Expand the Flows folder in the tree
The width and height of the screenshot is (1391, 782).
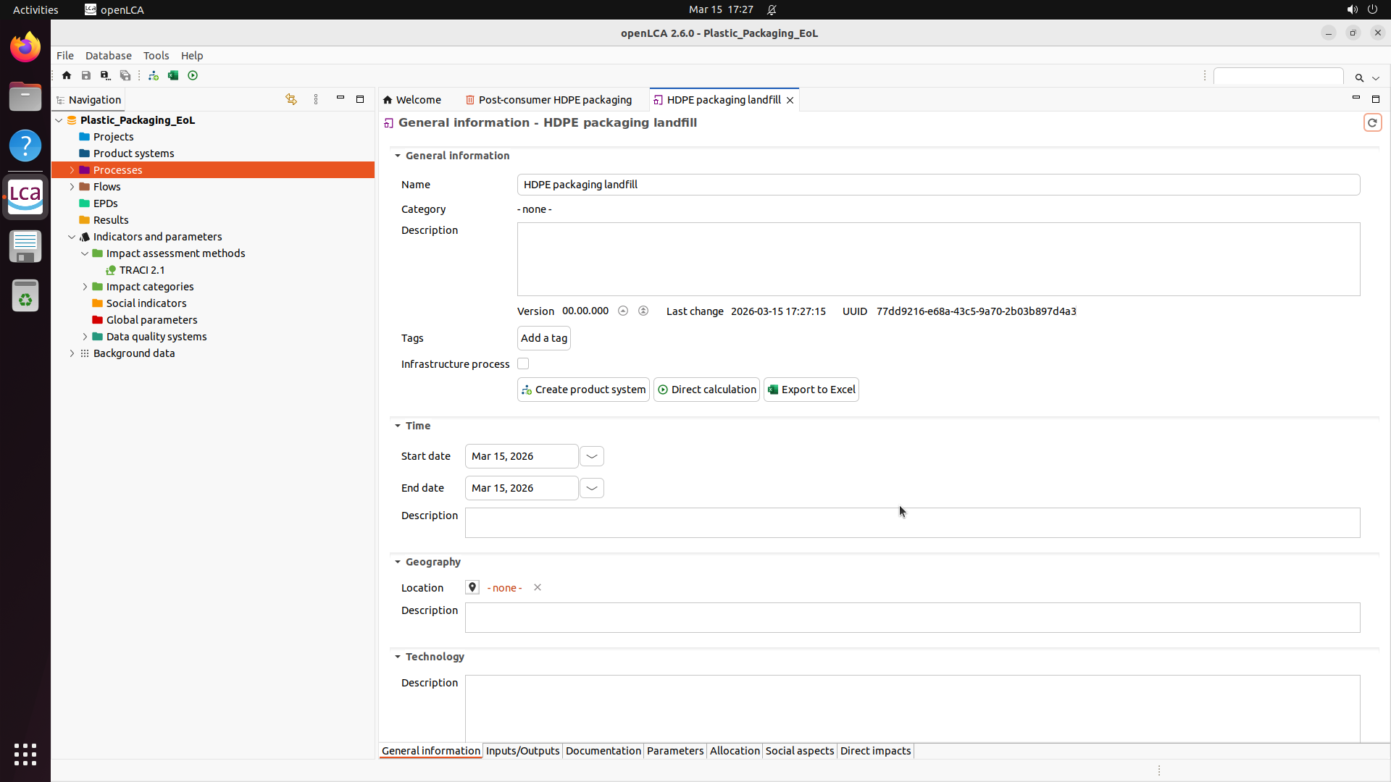(72, 187)
